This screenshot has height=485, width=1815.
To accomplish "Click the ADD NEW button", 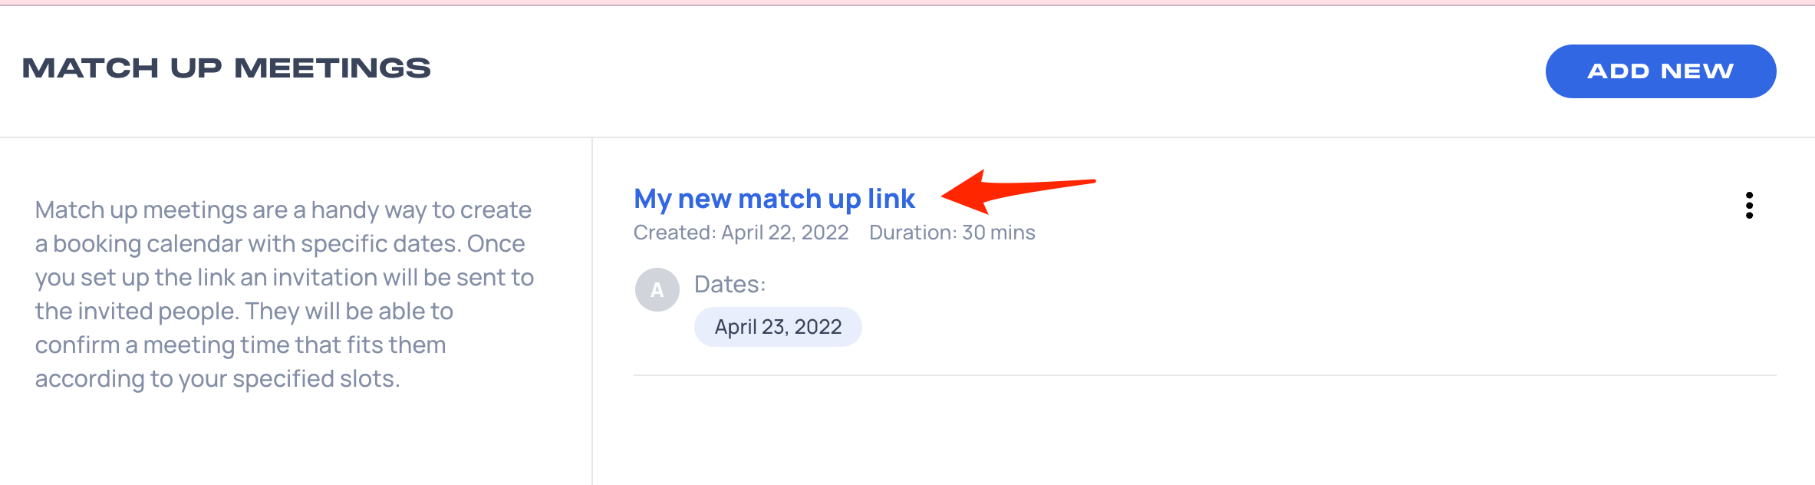I will click(1661, 71).
